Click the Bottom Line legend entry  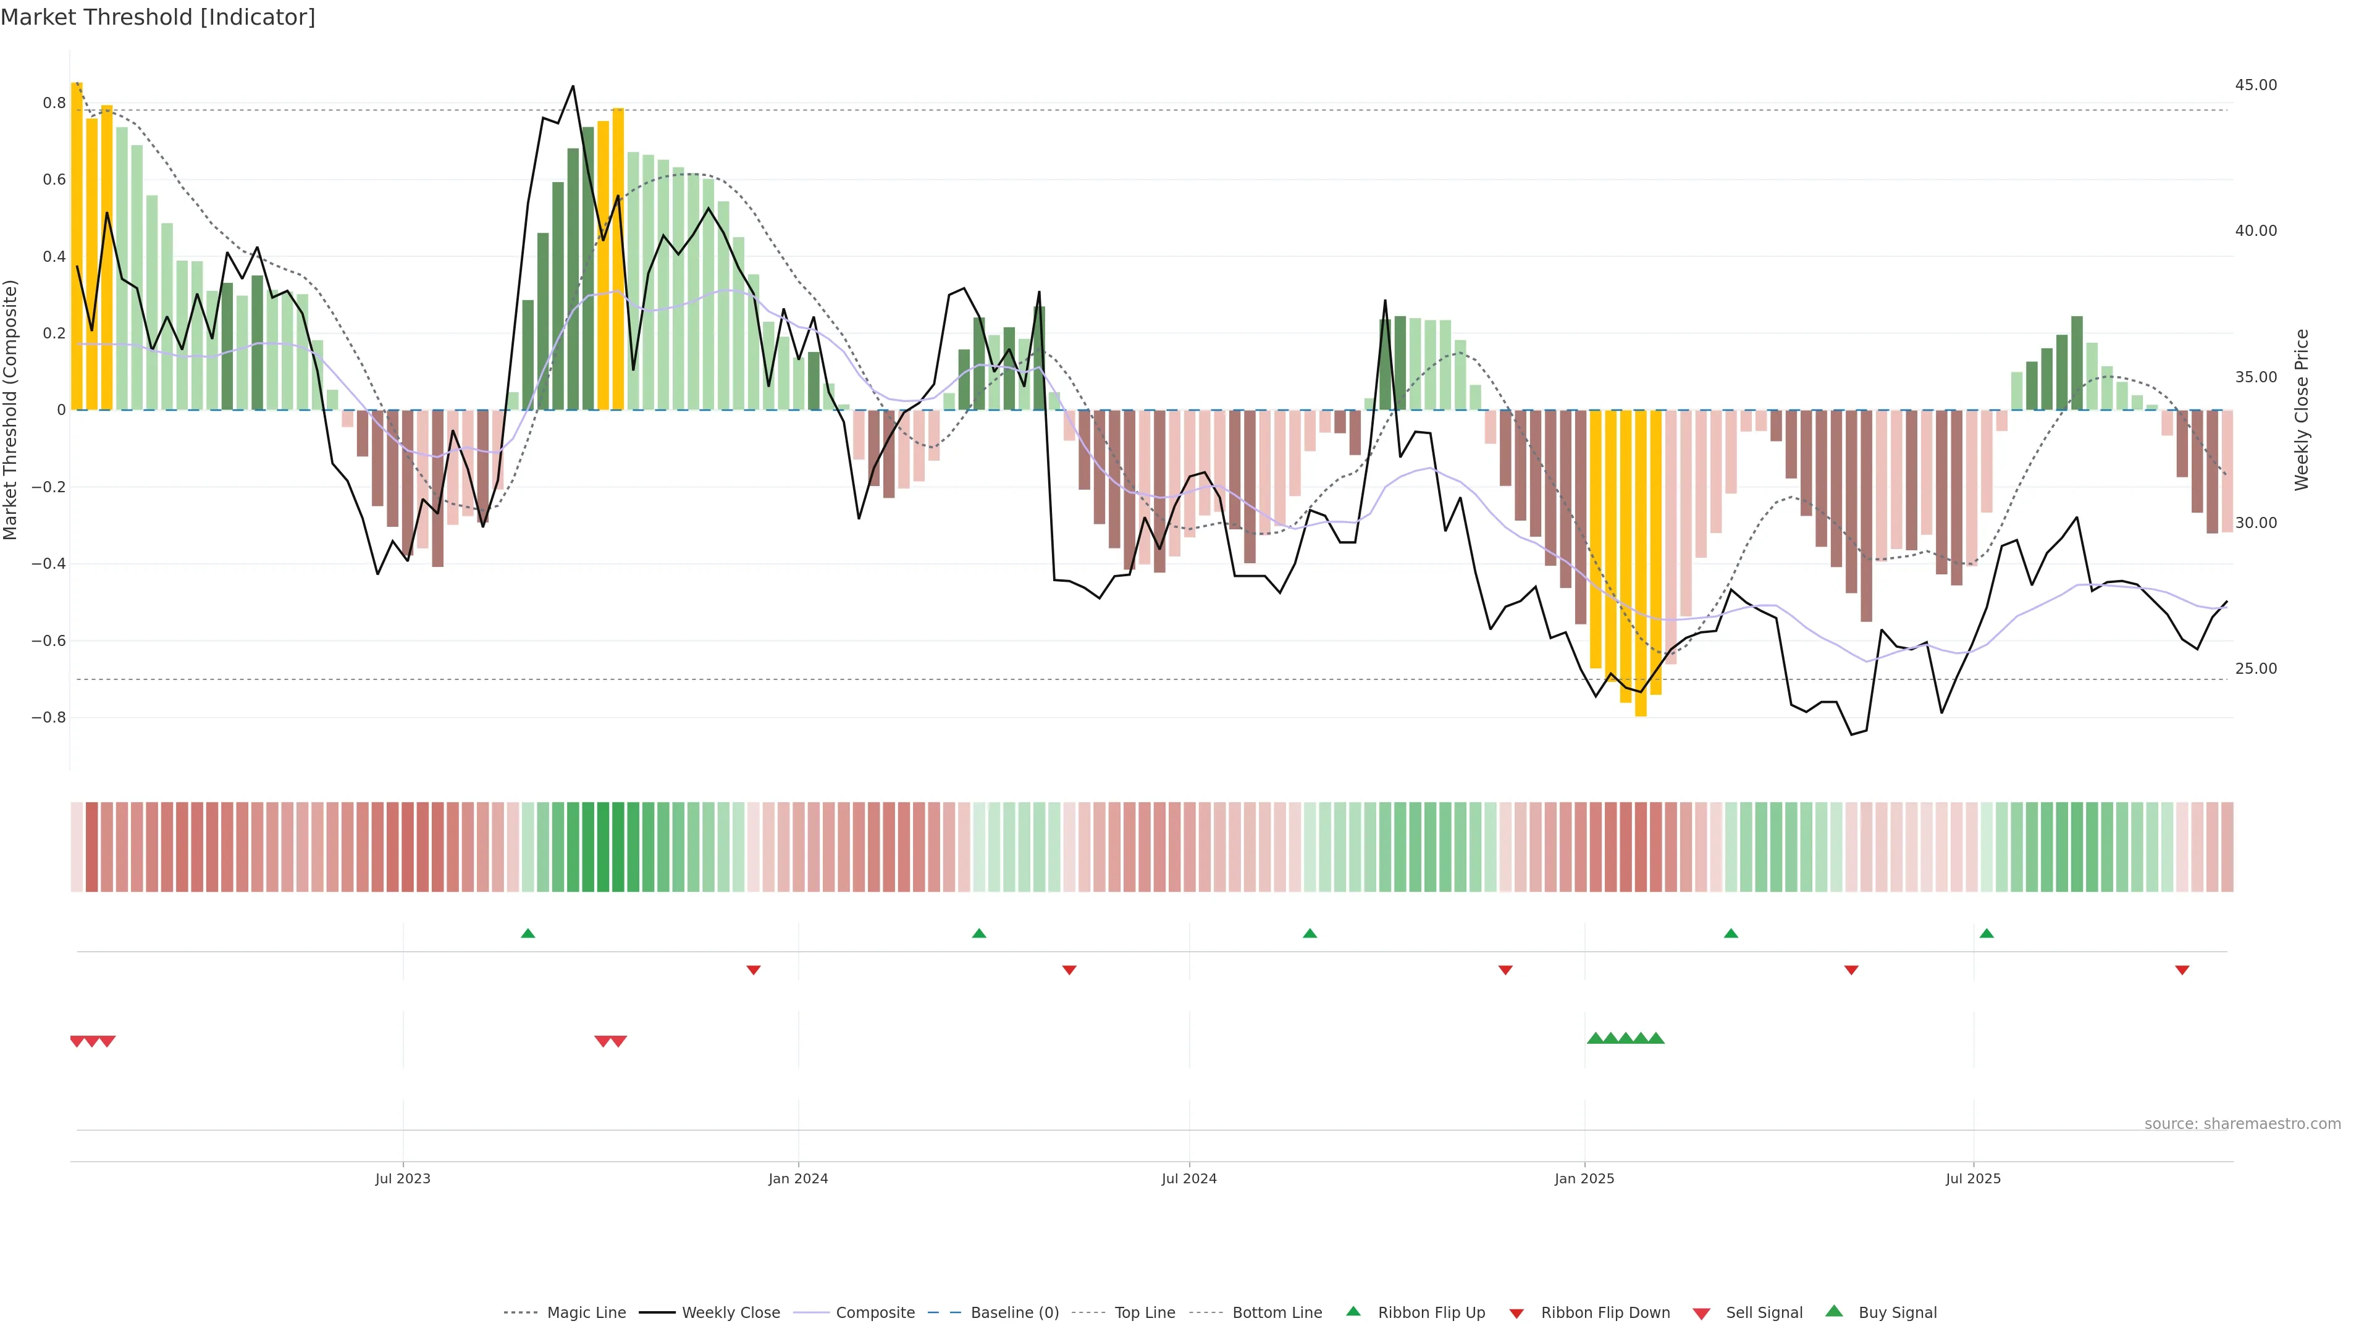[x=1276, y=1313]
